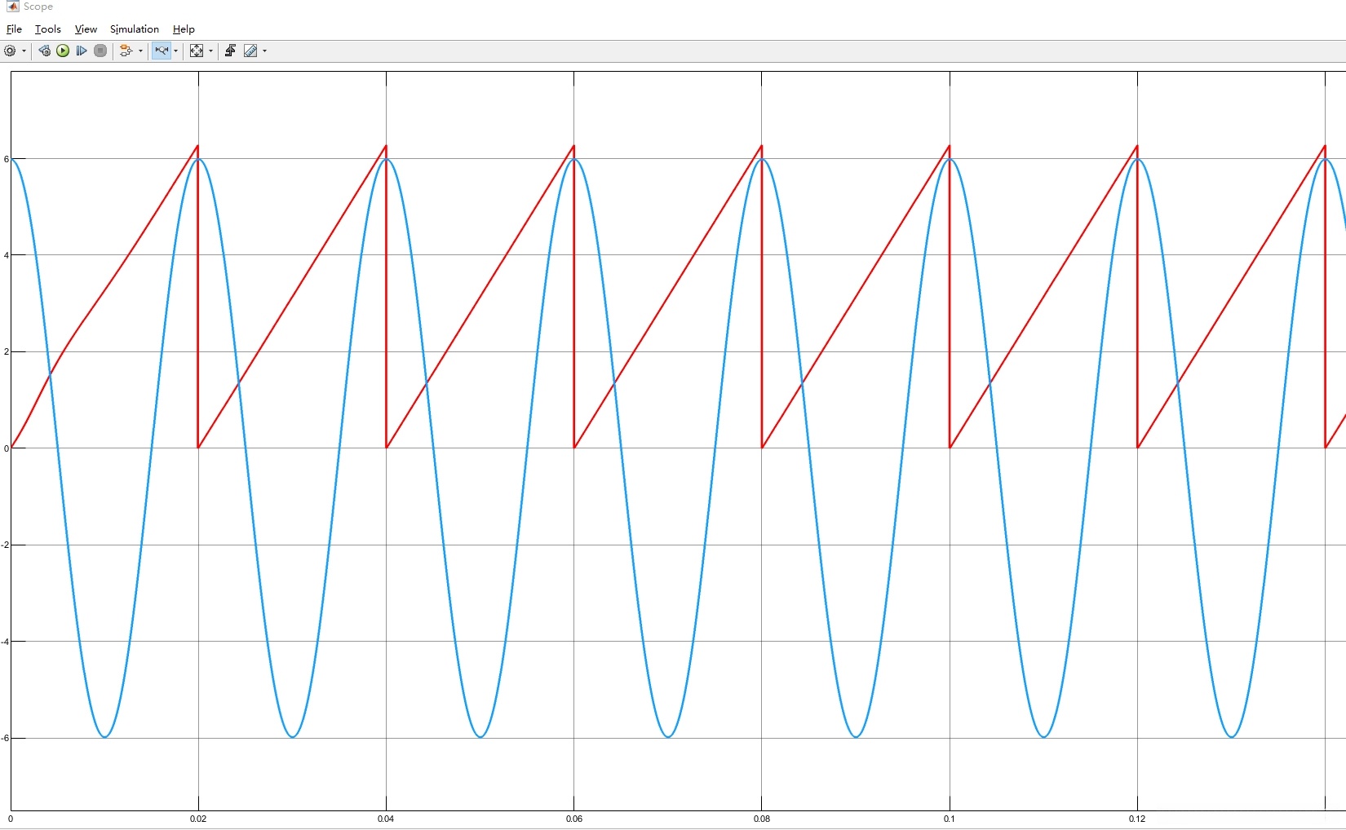Image resolution: width=1346 pixels, height=830 pixels.
Task: Open the View menu
Action: click(x=86, y=29)
